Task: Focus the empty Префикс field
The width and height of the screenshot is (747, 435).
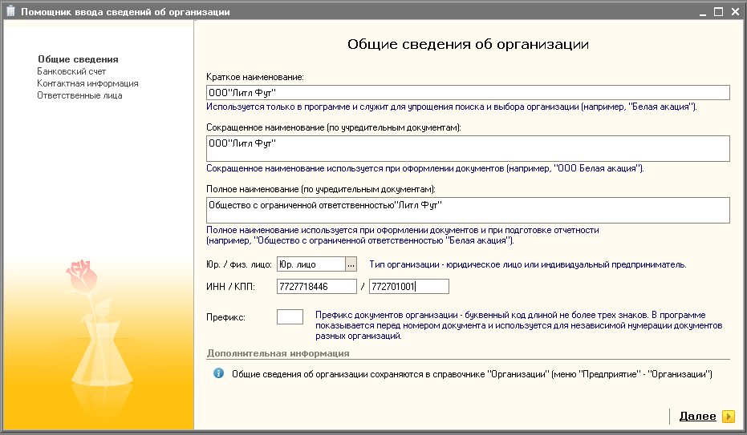Action: click(x=290, y=316)
